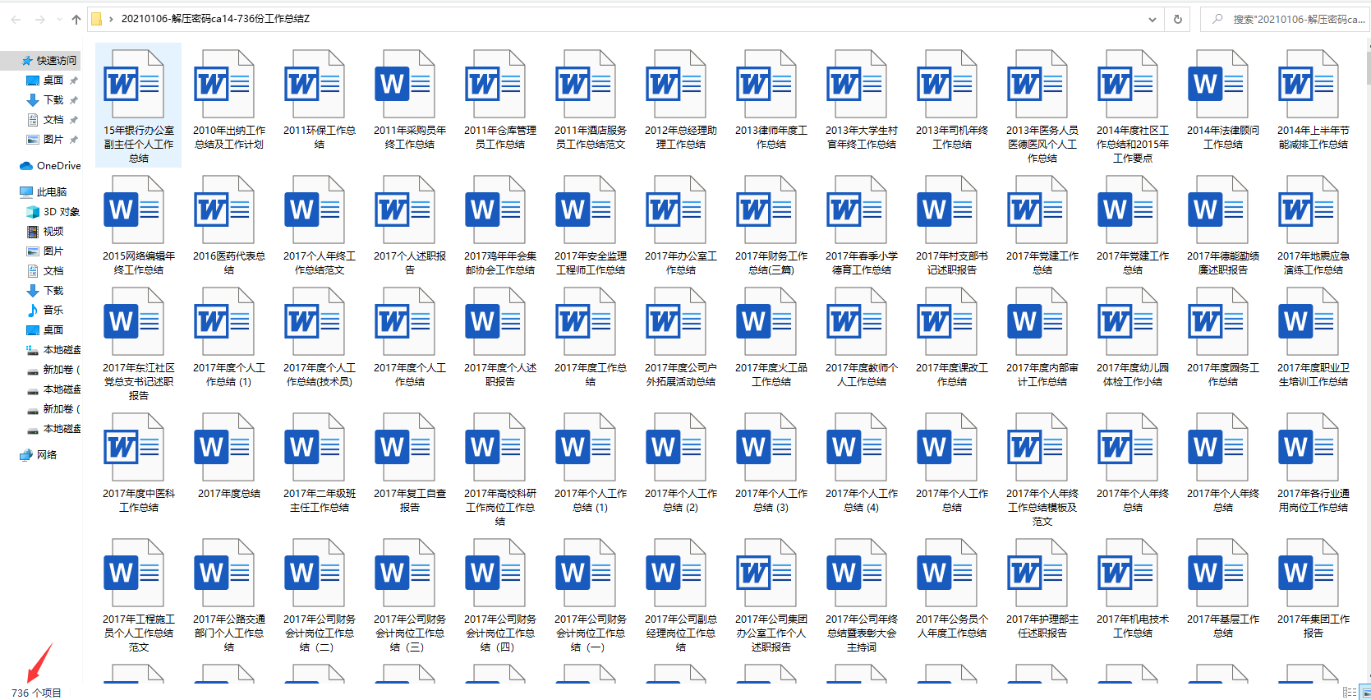Viewport: 1371px width, 700px height.
Task: Refresh the current folder view
Action: (1178, 19)
